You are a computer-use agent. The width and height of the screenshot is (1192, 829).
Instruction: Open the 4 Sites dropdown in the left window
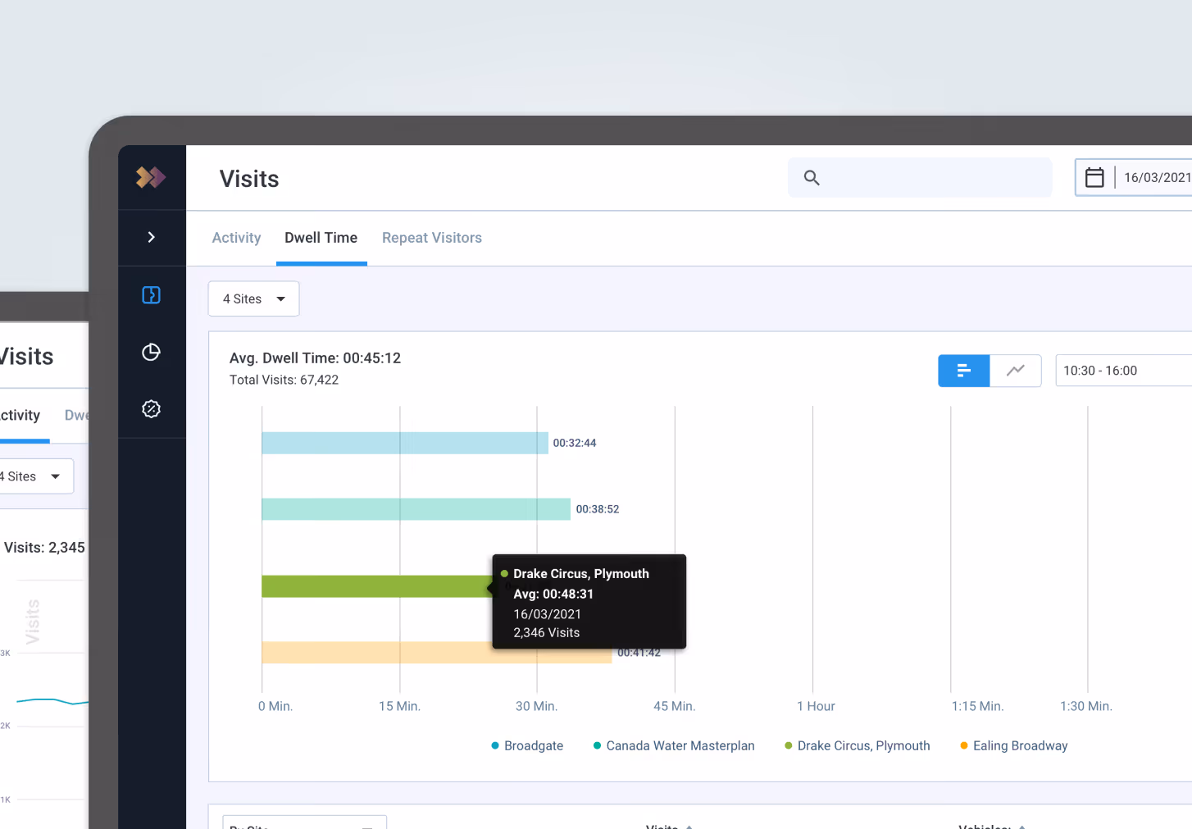coord(35,476)
